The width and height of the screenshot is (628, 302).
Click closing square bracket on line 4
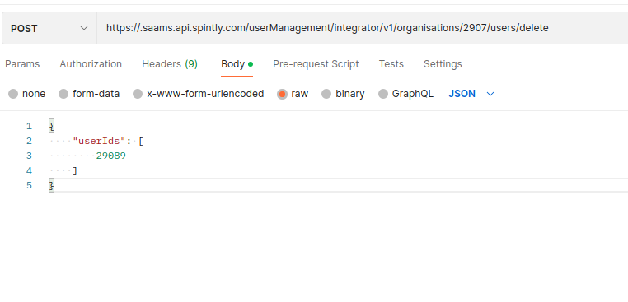pyautogui.click(x=75, y=171)
